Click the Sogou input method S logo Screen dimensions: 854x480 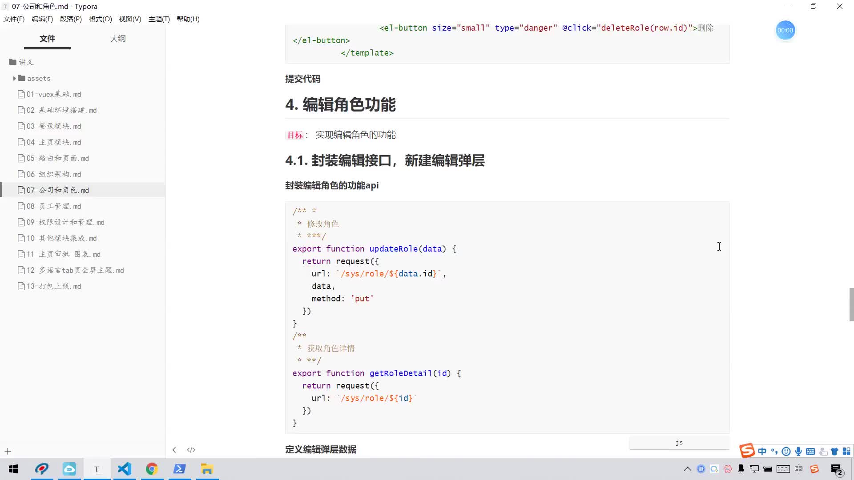747,451
